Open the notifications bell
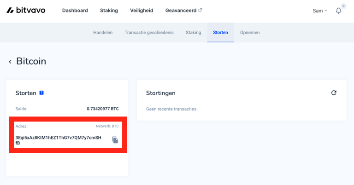Image resolution: width=354 pixels, height=185 pixels. 338,11
